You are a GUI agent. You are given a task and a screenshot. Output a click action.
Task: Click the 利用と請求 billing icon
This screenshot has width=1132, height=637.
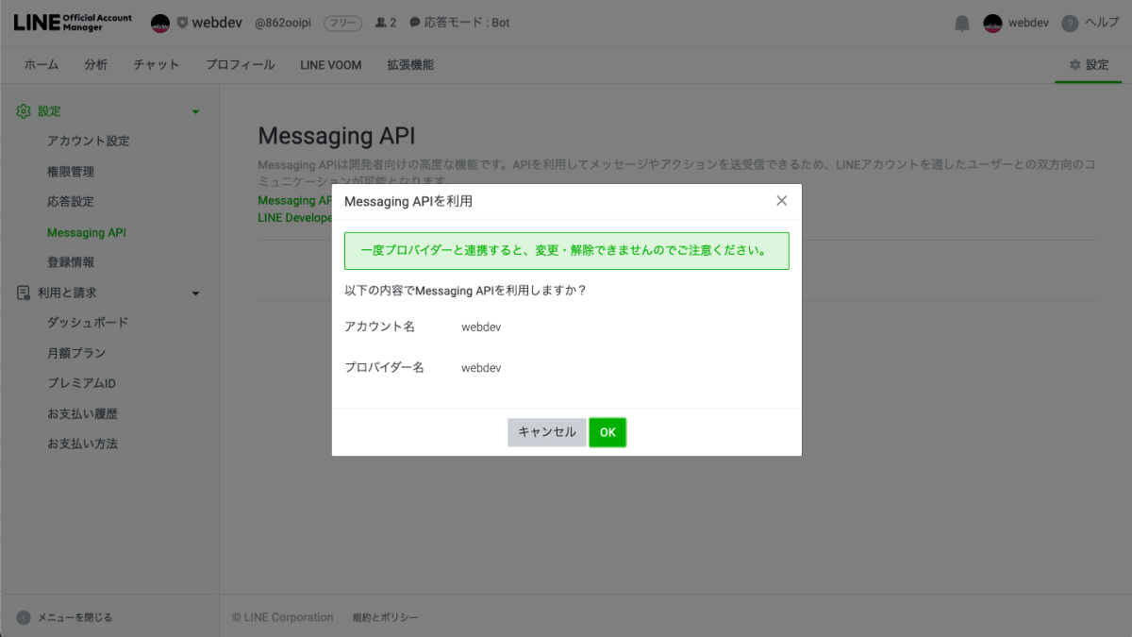click(x=24, y=293)
